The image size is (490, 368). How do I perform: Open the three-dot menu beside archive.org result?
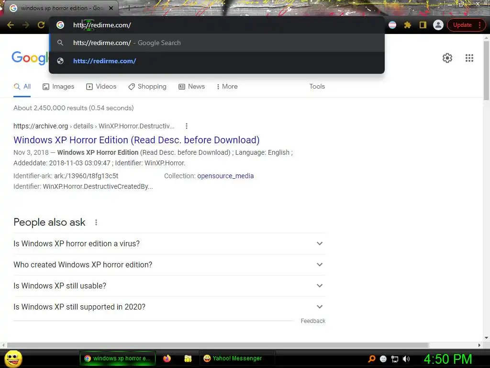(187, 126)
